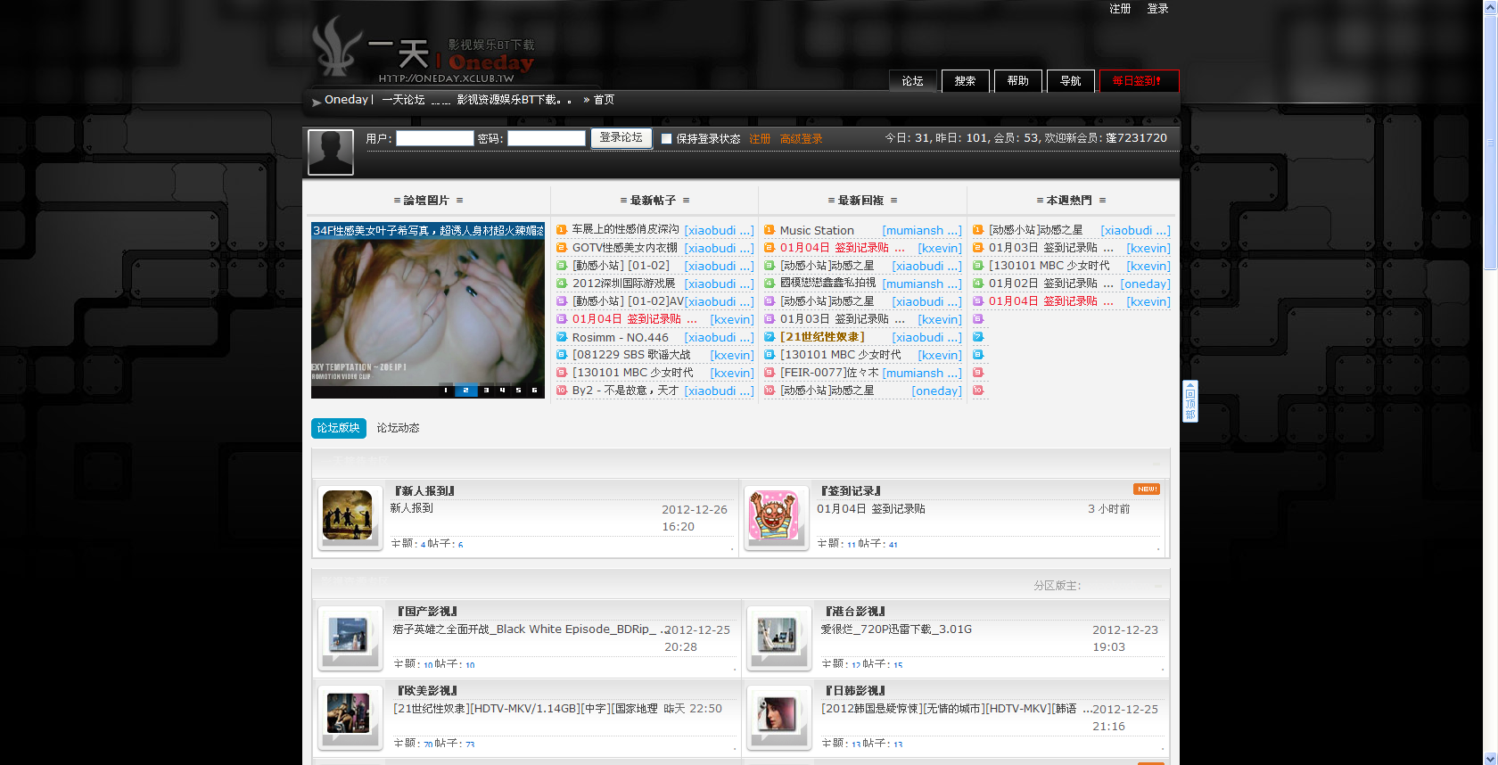Click the Oneday site logo
This screenshot has width=1498, height=765.
click(424, 53)
